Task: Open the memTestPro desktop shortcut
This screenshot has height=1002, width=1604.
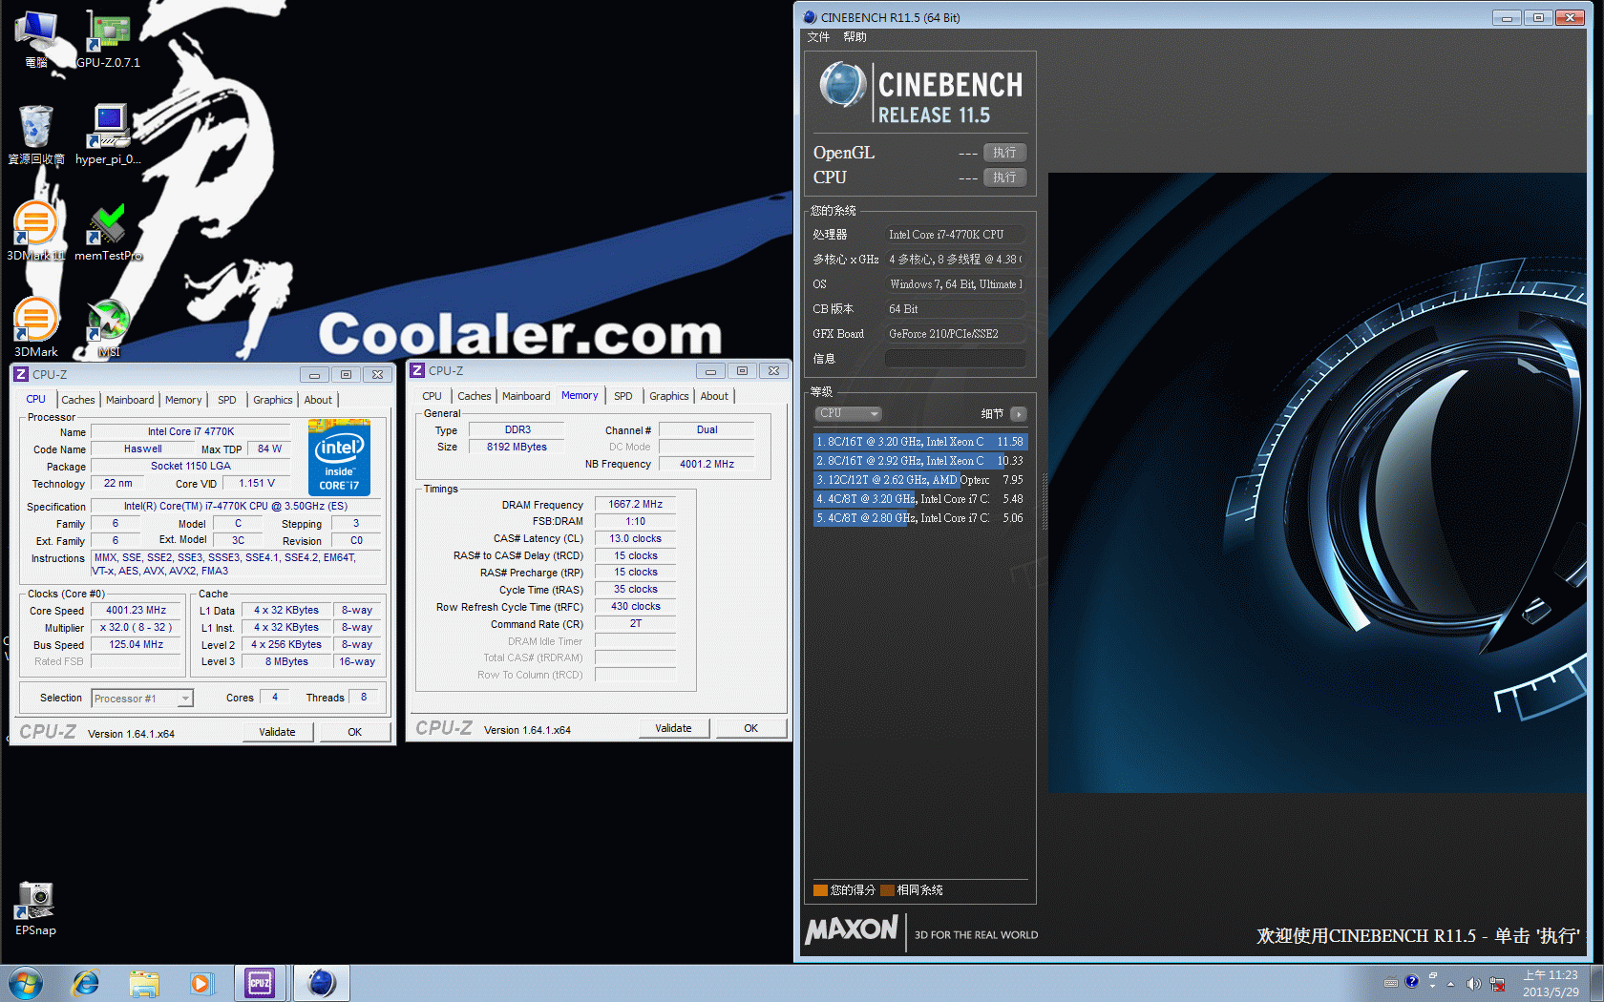Action: click(x=108, y=232)
